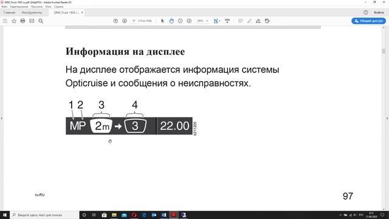This screenshot has width=389, height=219.
Task: Click Adobe Acrobat Reader taskbar icon
Action: point(174,215)
